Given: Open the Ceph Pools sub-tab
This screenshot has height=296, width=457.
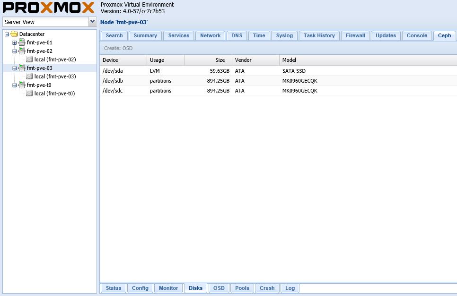Looking at the screenshot, I should point(242,288).
